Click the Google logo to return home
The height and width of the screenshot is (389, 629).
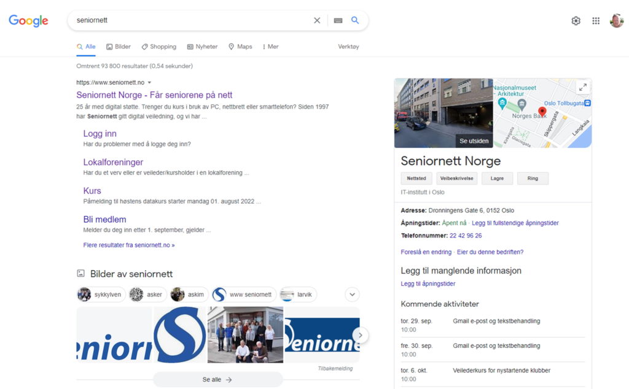tap(28, 20)
